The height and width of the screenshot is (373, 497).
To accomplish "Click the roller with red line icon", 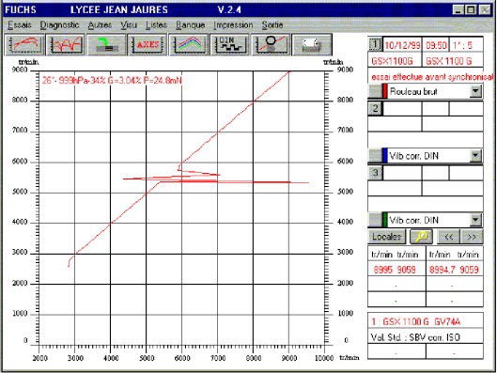I will tap(271, 45).
